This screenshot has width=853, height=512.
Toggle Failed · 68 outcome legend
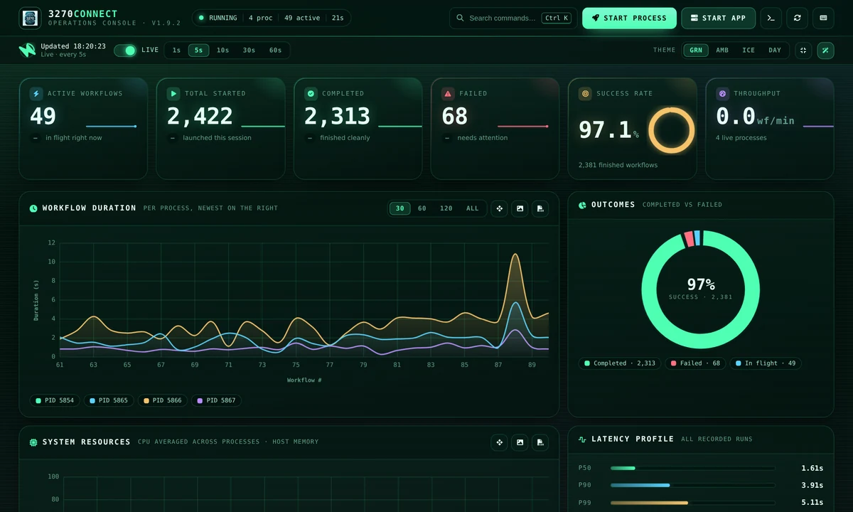coord(695,363)
